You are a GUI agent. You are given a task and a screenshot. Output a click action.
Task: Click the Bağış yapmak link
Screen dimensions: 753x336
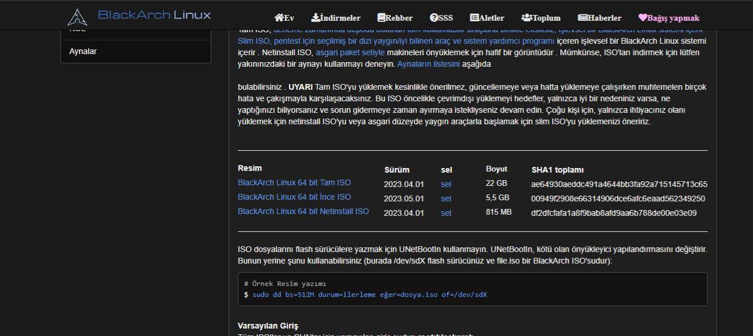tap(669, 18)
